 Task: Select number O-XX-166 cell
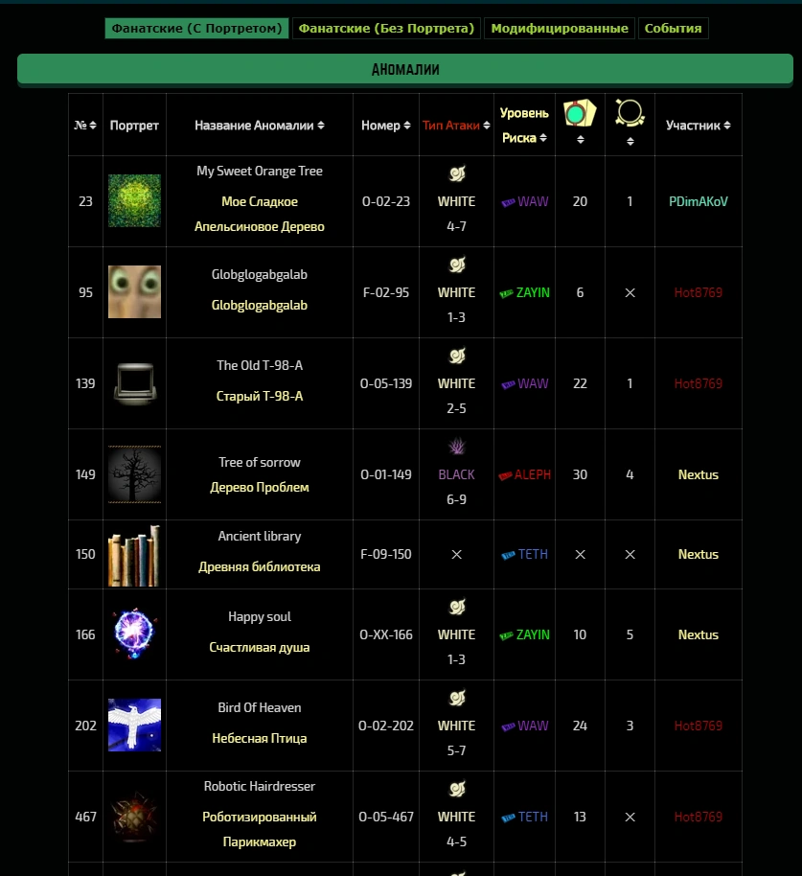tap(386, 634)
